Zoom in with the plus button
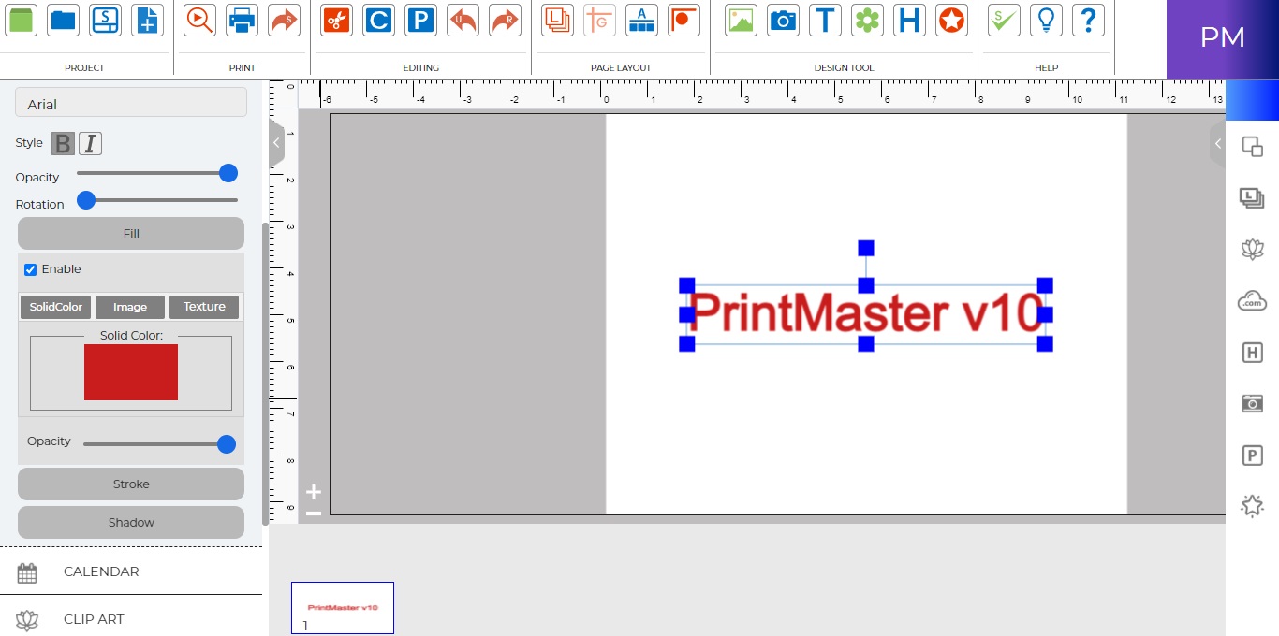The height and width of the screenshot is (636, 1279). [314, 492]
